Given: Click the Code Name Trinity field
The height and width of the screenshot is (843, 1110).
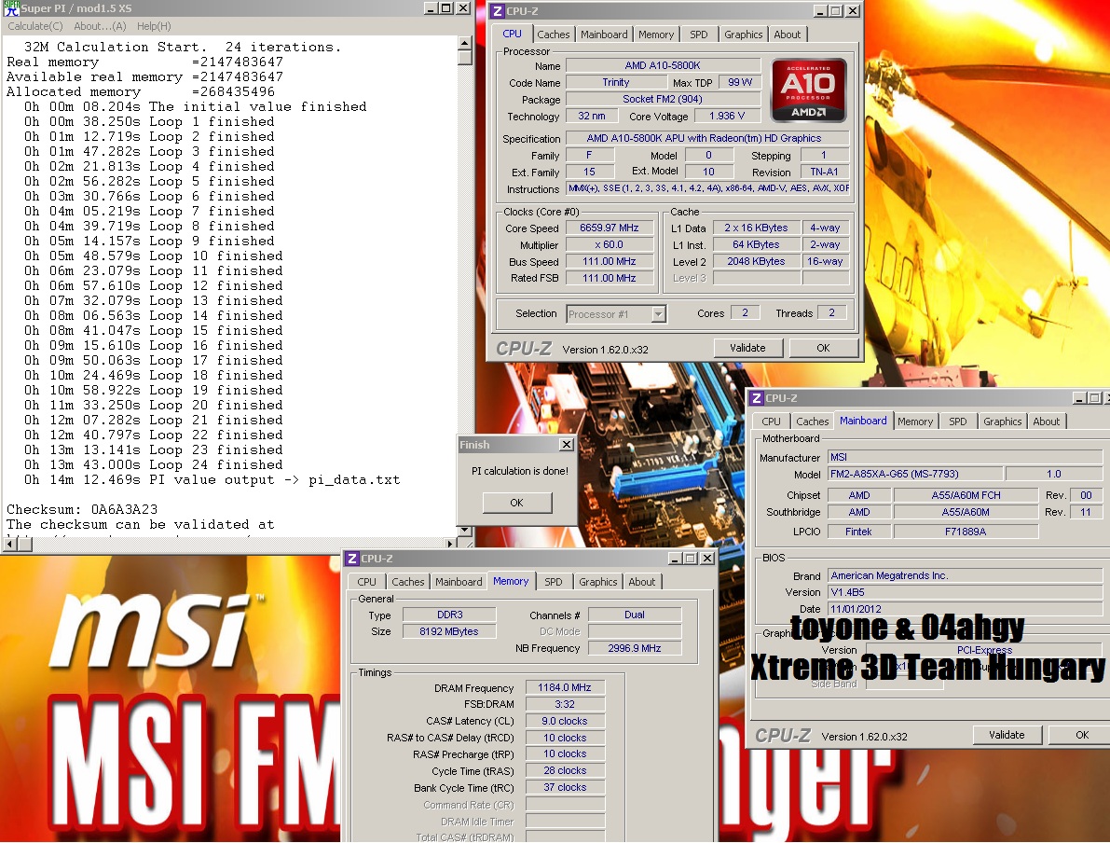Looking at the screenshot, I should coord(615,82).
